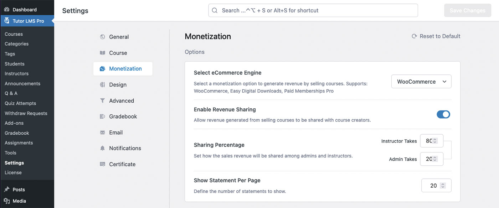Viewport: 499px width, 208px height.
Task: Click the Design palette icon
Action: (103, 85)
